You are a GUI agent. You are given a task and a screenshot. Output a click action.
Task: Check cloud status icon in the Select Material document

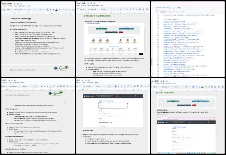[x=89, y=80]
